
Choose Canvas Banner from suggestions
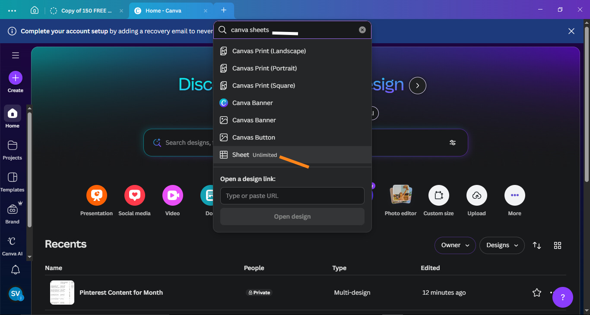point(292,120)
